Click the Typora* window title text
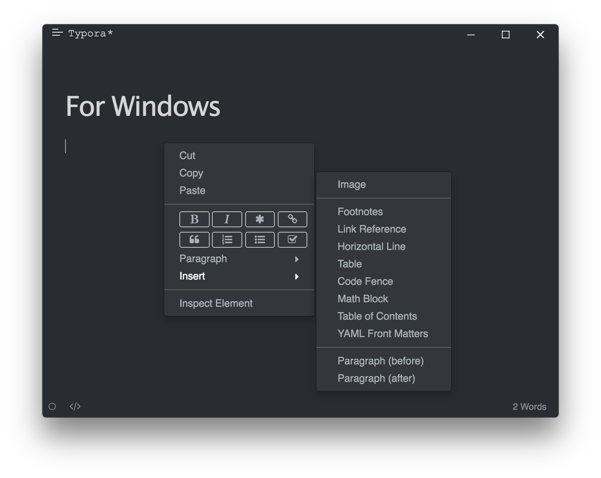Screen dimensions: 601x478 90,33
